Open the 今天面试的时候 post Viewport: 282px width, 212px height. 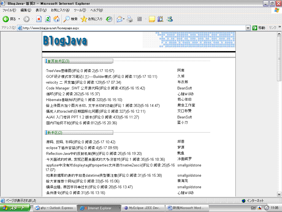coord(105,159)
